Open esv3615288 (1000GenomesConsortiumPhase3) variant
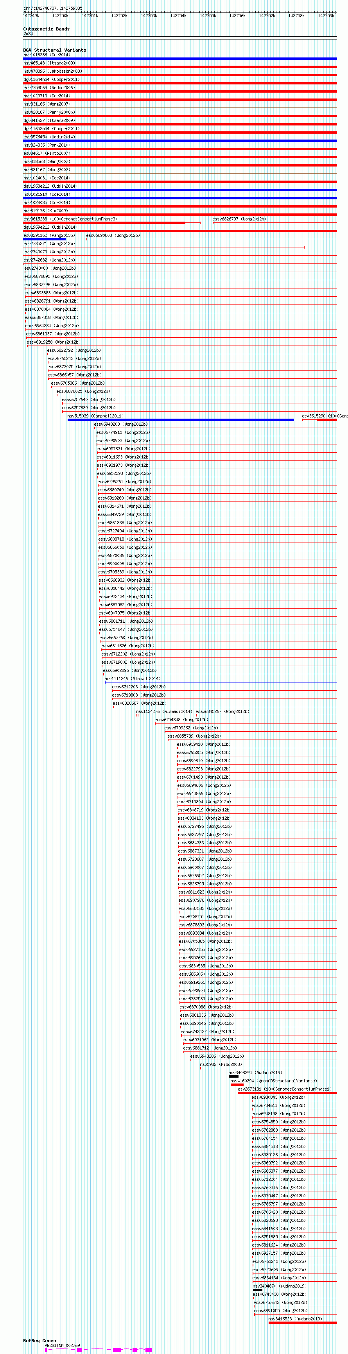The height and width of the screenshot is (1354, 348). coord(70,219)
